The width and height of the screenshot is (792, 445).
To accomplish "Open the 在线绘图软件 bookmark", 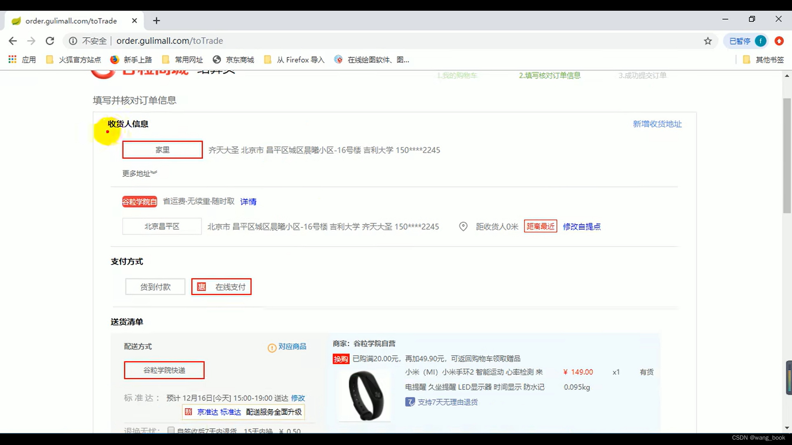I will (372, 60).
